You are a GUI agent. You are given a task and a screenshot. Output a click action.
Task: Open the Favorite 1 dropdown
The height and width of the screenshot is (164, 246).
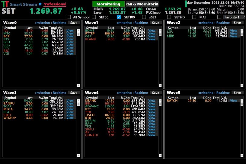[234, 17]
